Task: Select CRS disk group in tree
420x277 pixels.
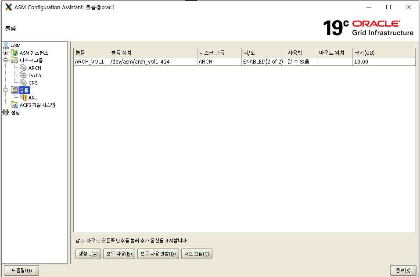Action: (33, 83)
